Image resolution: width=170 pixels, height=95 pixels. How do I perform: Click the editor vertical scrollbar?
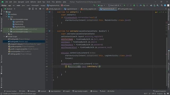(x=167, y=61)
